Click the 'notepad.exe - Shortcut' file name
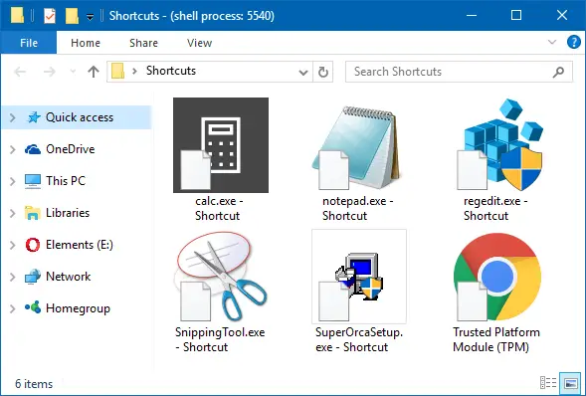Screen dimensions: 586x396 [357, 208]
